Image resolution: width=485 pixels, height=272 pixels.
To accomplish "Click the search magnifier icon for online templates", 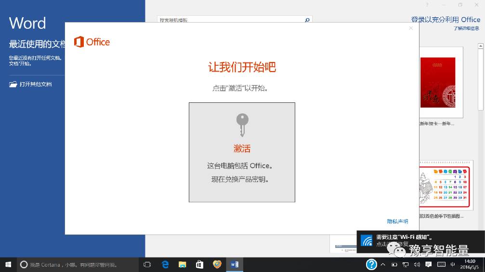I will click(x=307, y=20).
